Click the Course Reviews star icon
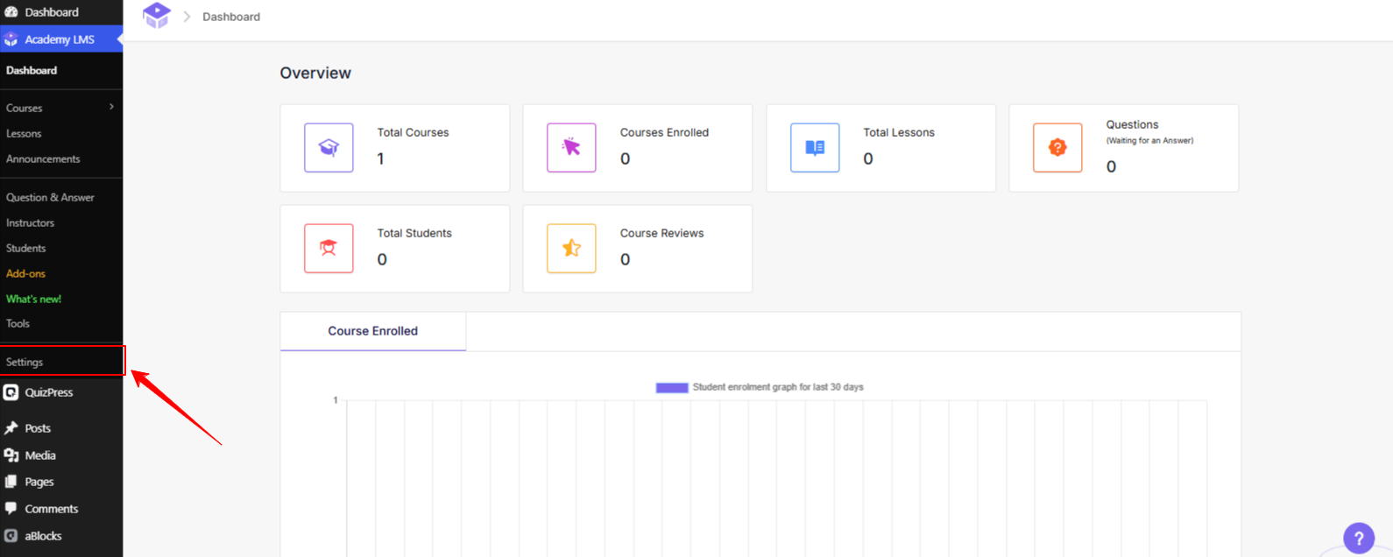 pos(571,248)
